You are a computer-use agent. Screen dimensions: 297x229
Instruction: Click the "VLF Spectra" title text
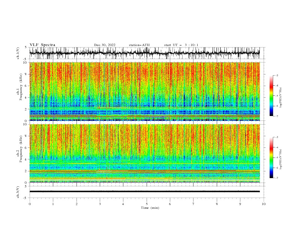(42, 45)
